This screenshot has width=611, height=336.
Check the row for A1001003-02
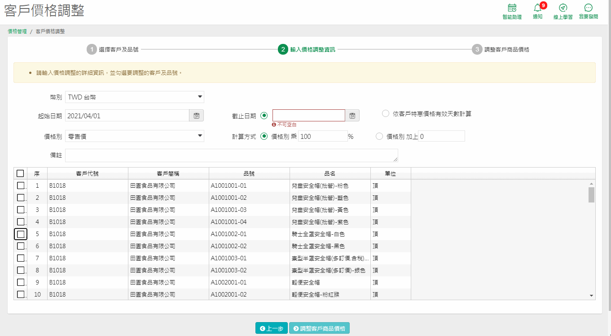[x=21, y=270]
